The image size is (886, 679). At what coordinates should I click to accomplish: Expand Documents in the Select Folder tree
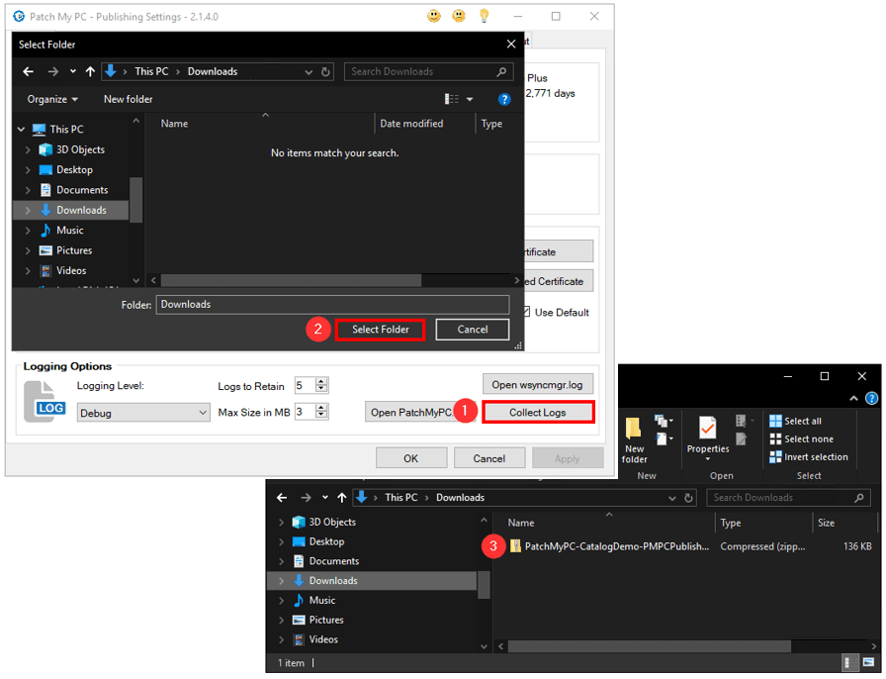click(28, 190)
